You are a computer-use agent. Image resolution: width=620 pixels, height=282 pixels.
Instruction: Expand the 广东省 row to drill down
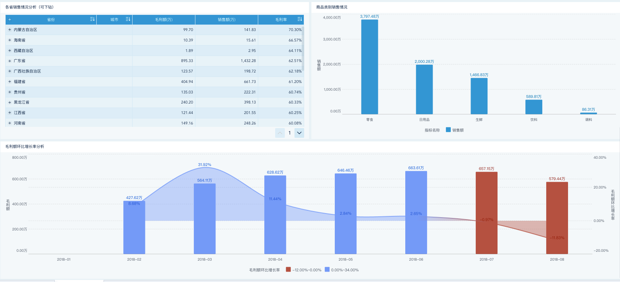(x=10, y=61)
